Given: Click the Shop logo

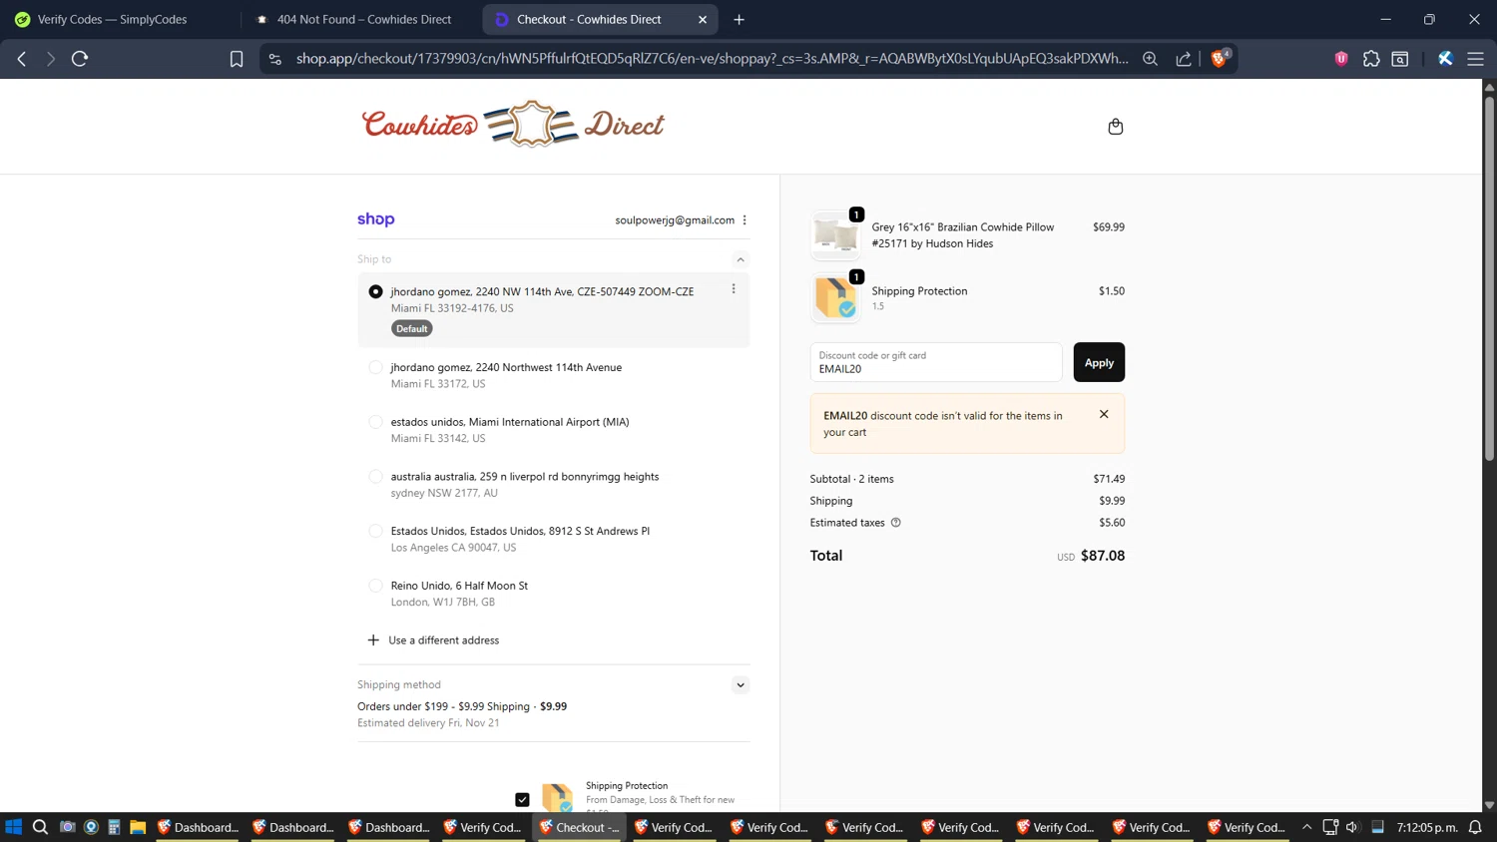Looking at the screenshot, I should coord(376,219).
